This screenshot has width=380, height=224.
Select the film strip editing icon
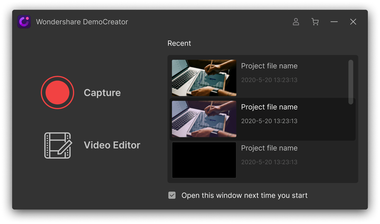click(58, 145)
